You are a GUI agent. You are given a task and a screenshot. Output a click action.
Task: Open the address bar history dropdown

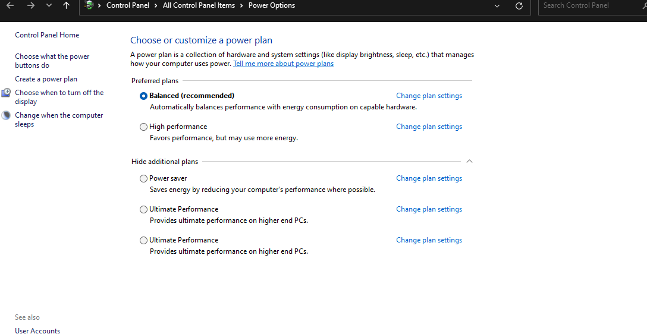[x=497, y=6]
